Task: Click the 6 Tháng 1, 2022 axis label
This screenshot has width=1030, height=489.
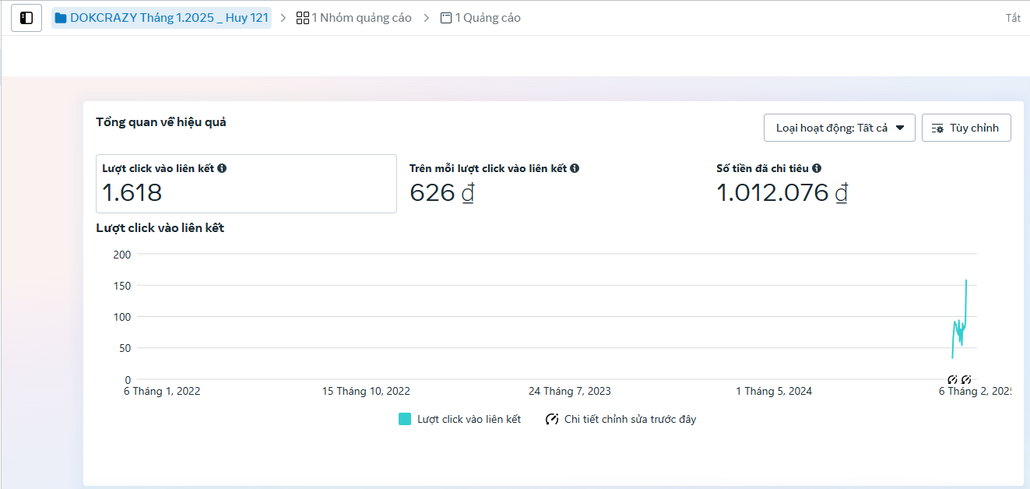Action: [162, 391]
